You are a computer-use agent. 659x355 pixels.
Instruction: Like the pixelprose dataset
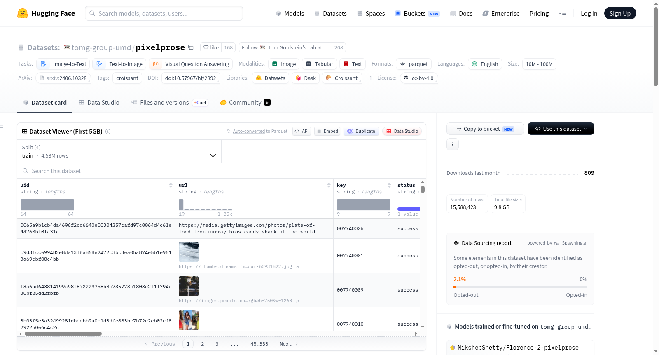(x=211, y=47)
